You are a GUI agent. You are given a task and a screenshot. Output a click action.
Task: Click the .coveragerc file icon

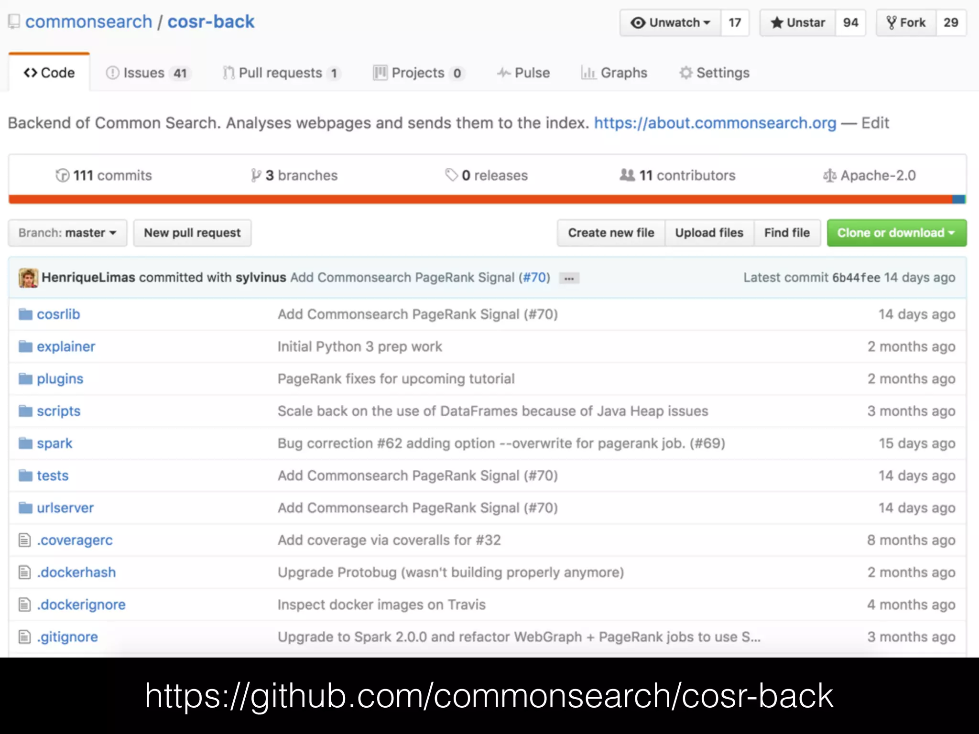[24, 540]
